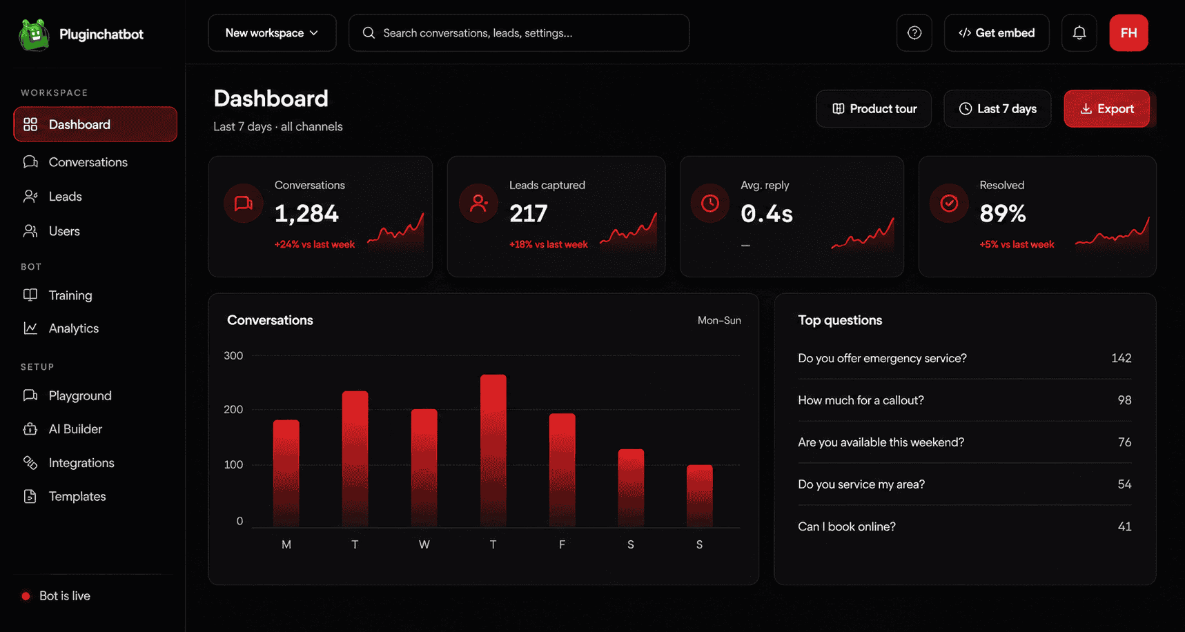Click the '+24% vs last week' text

[x=315, y=244]
